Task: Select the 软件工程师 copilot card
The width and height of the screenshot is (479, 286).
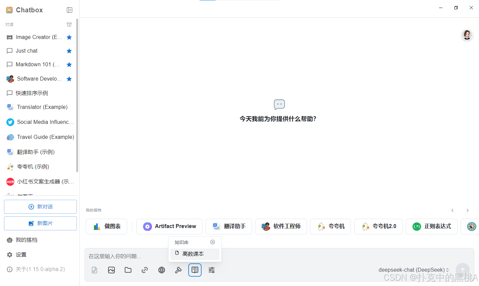Action: pos(281,226)
